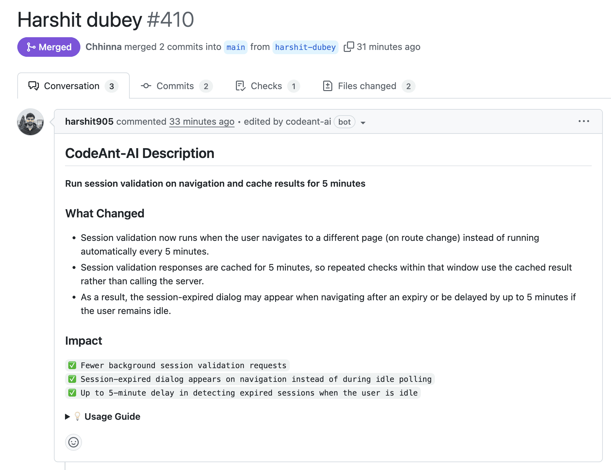Click harshit905's avatar picture
Screen dimensions: 611x470
30,122
